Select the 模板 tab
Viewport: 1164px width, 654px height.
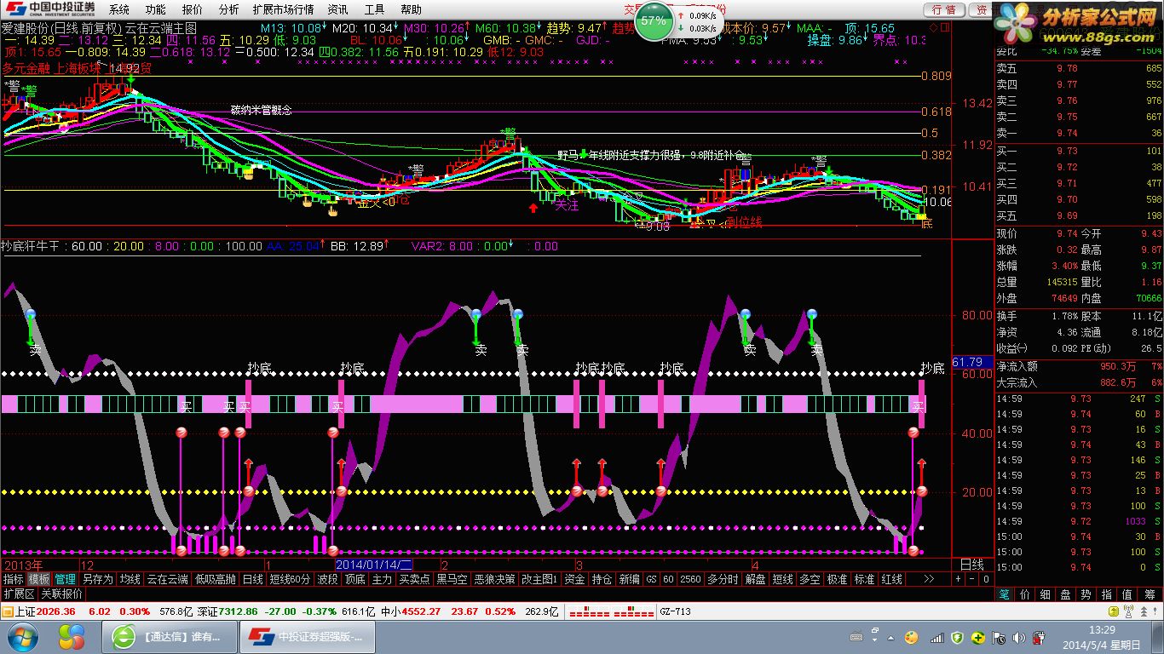39,579
